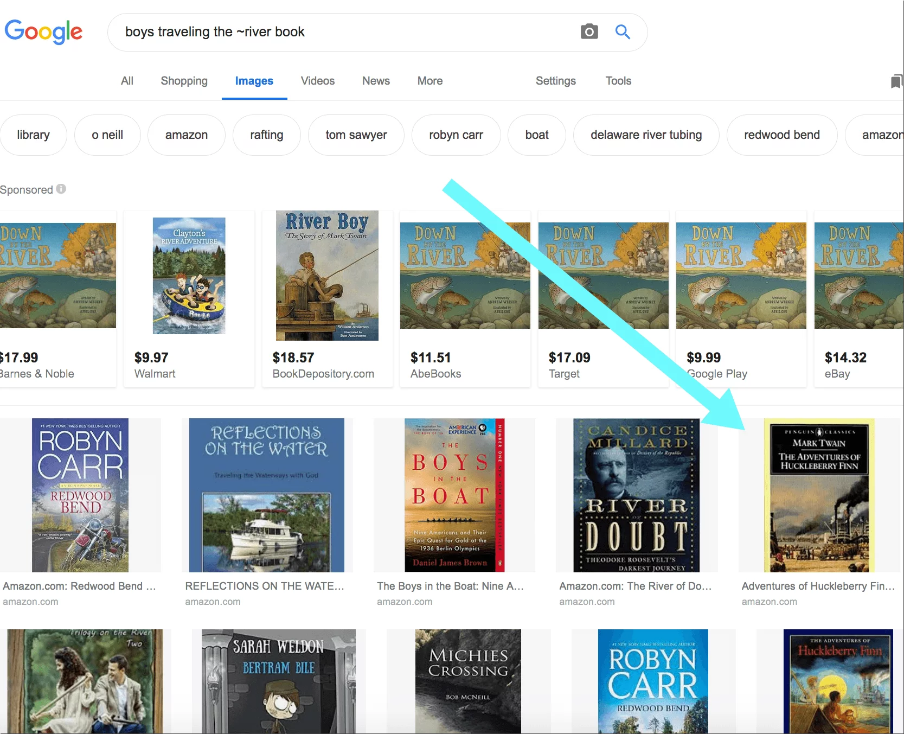Switch to the Videos tab
904x734 pixels.
point(318,81)
